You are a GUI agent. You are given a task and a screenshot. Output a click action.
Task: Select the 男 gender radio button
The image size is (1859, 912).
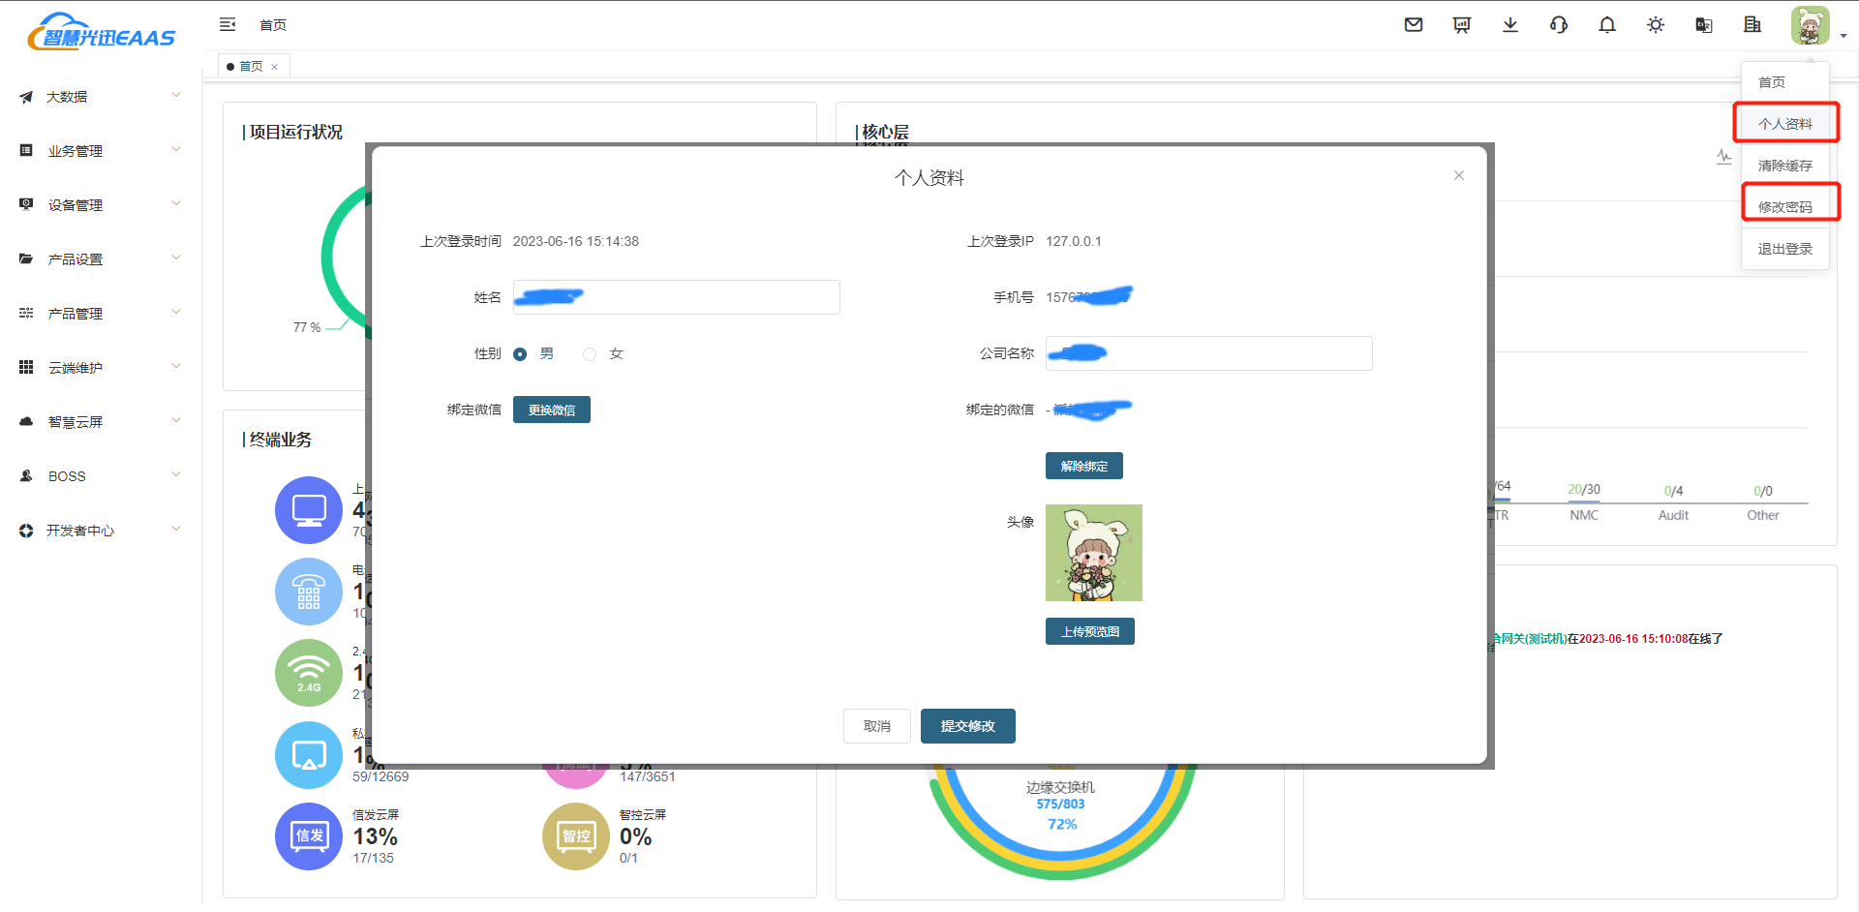520,354
